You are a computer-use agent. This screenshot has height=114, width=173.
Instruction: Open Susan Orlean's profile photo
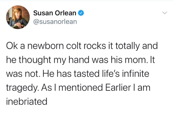click(18, 17)
